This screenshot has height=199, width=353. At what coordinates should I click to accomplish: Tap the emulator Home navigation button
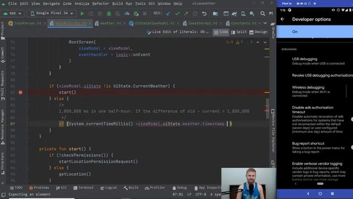(x=320, y=193)
